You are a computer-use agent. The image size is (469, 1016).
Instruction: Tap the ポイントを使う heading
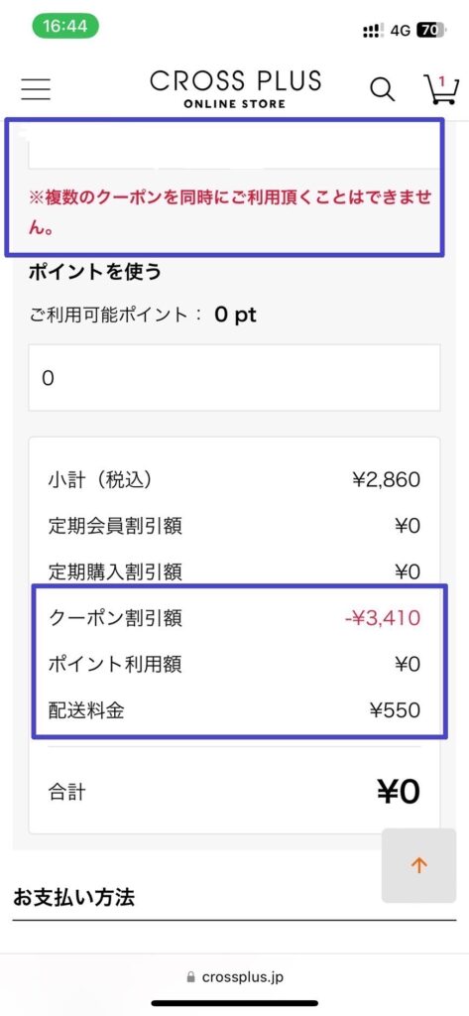94,272
